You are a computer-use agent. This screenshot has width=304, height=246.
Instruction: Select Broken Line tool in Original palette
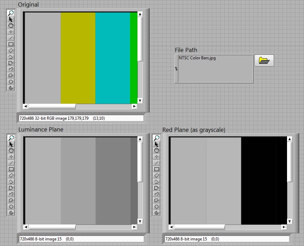(x=11, y=57)
